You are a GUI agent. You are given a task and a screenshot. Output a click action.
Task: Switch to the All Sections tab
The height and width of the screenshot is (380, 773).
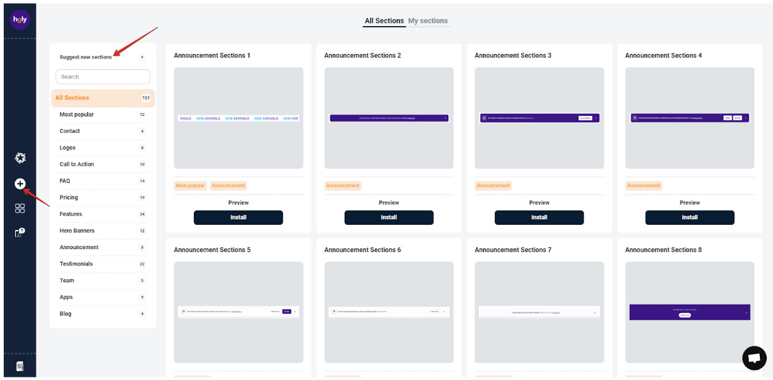tap(384, 21)
